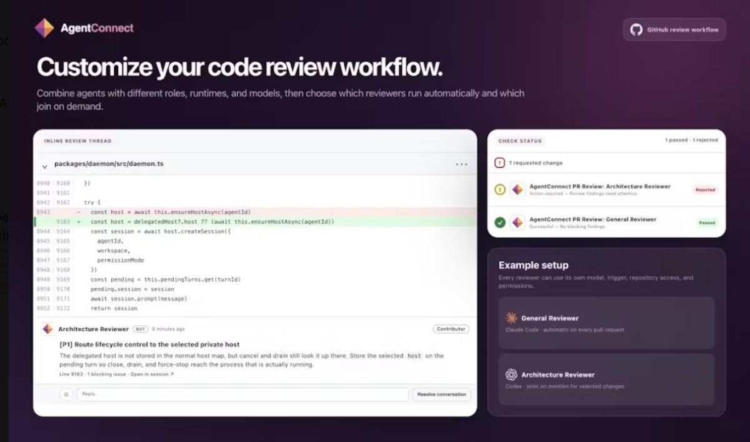
Task: Open the three-dot menu for daemon.ts
Action: (x=461, y=164)
